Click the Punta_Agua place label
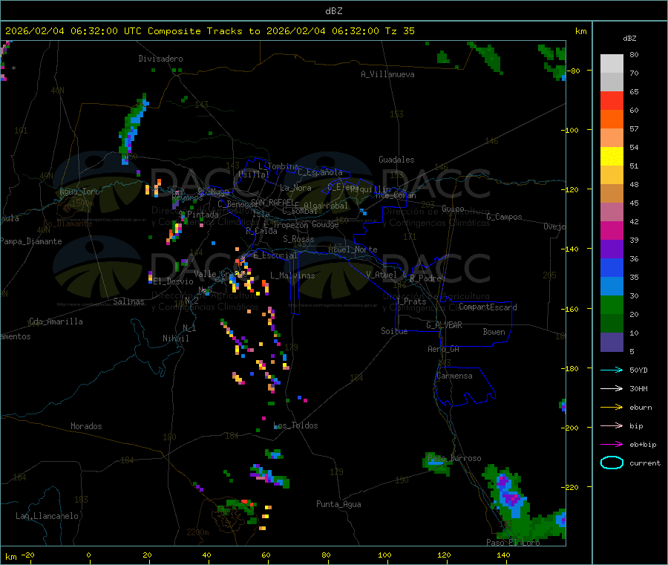This screenshot has width=668, height=565. pyautogui.click(x=338, y=504)
